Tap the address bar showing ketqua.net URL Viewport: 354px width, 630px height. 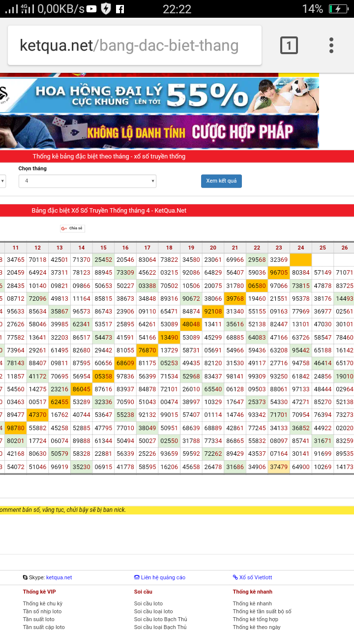tap(134, 46)
